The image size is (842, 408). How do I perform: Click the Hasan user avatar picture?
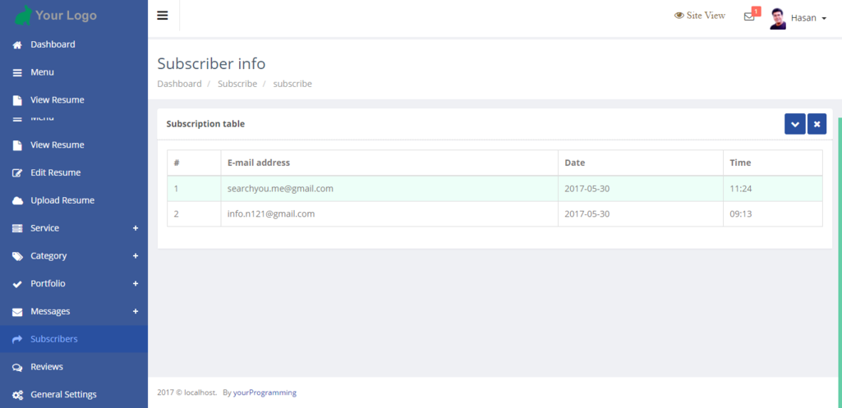(778, 18)
